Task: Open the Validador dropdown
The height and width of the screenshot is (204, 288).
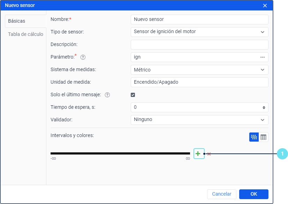Action: pos(199,120)
